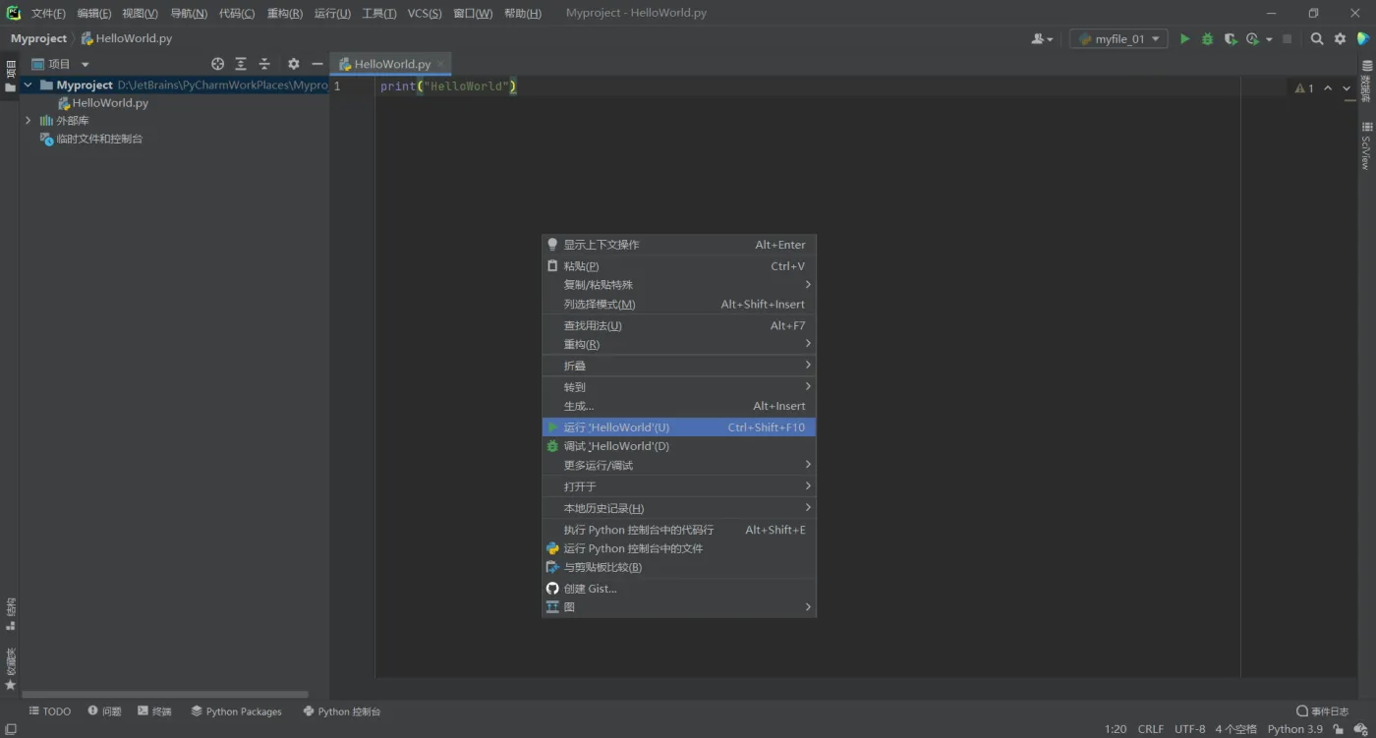Open the Favorites star side tab
This screenshot has height=738, width=1376.
click(11, 669)
